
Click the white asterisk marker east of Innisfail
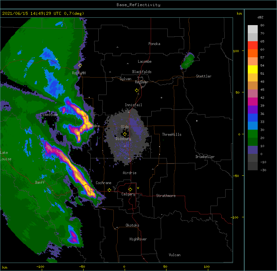pos(161,98)
